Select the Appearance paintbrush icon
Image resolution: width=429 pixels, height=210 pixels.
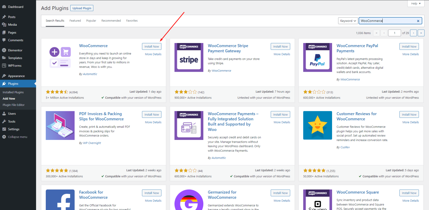coord(4,76)
